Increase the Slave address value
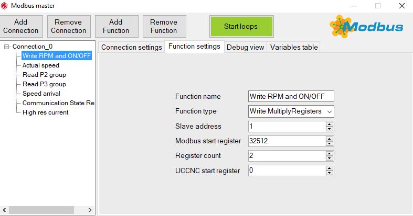This screenshot has width=413, height=216. [x=330, y=124]
